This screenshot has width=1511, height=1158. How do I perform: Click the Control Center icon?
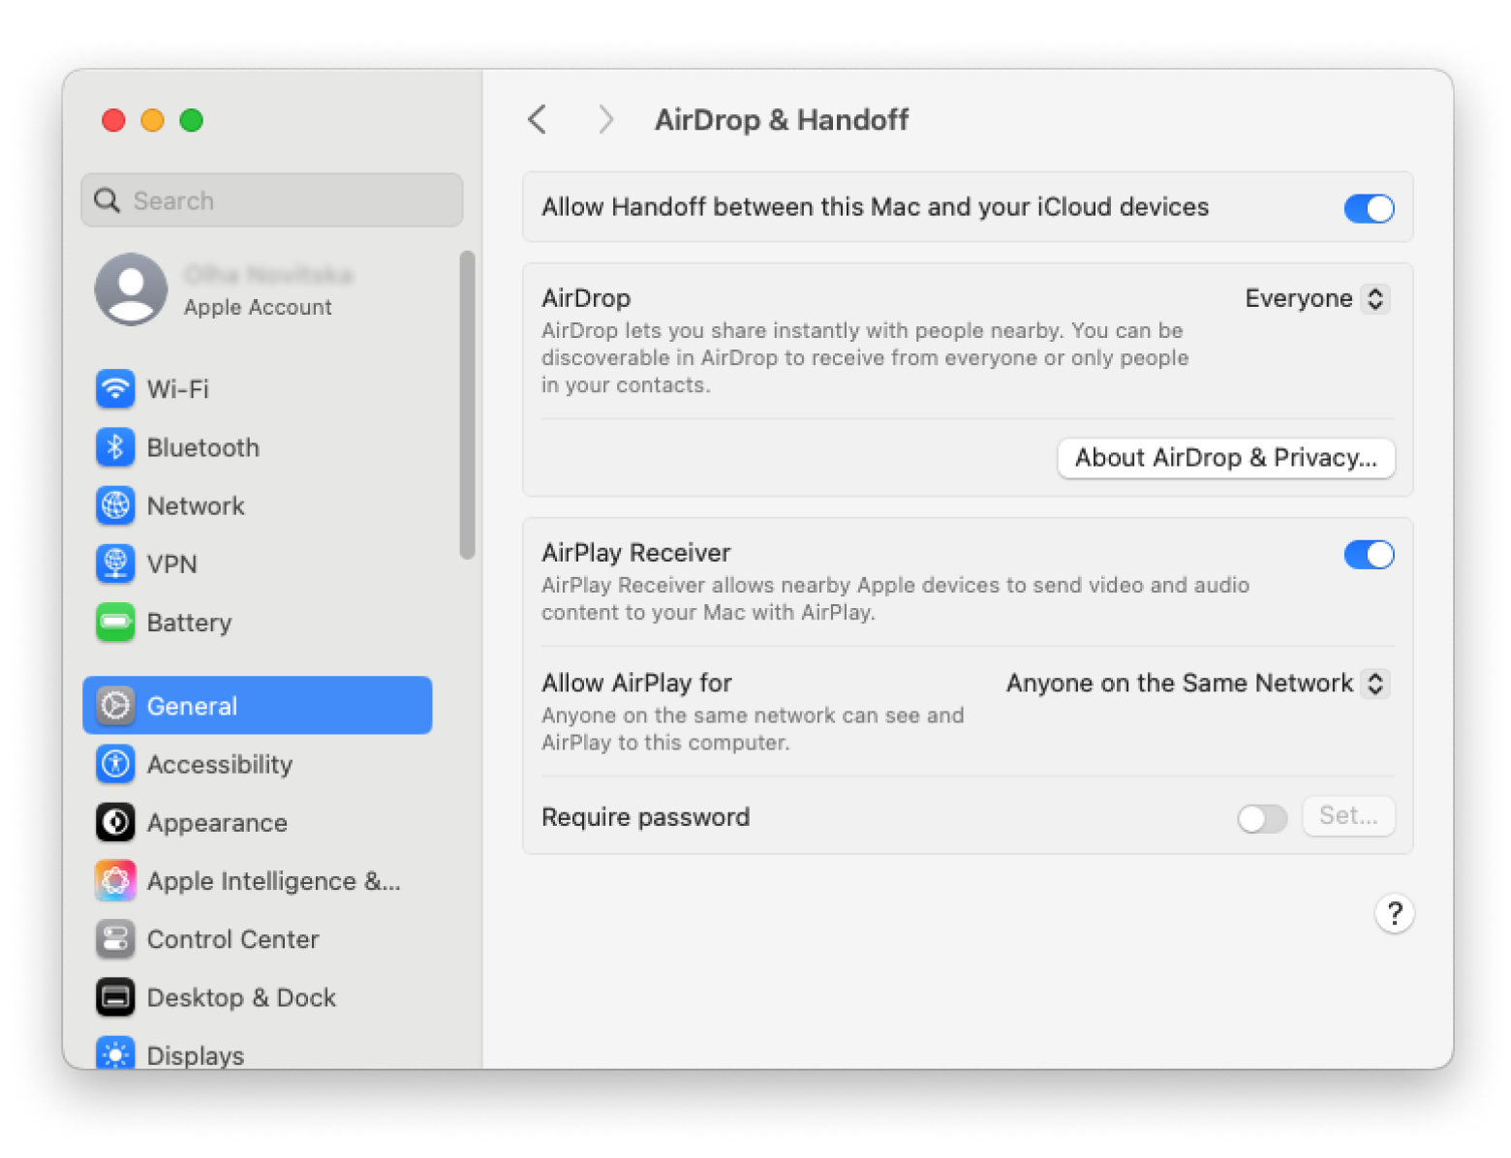pyautogui.click(x=115, y=939)
